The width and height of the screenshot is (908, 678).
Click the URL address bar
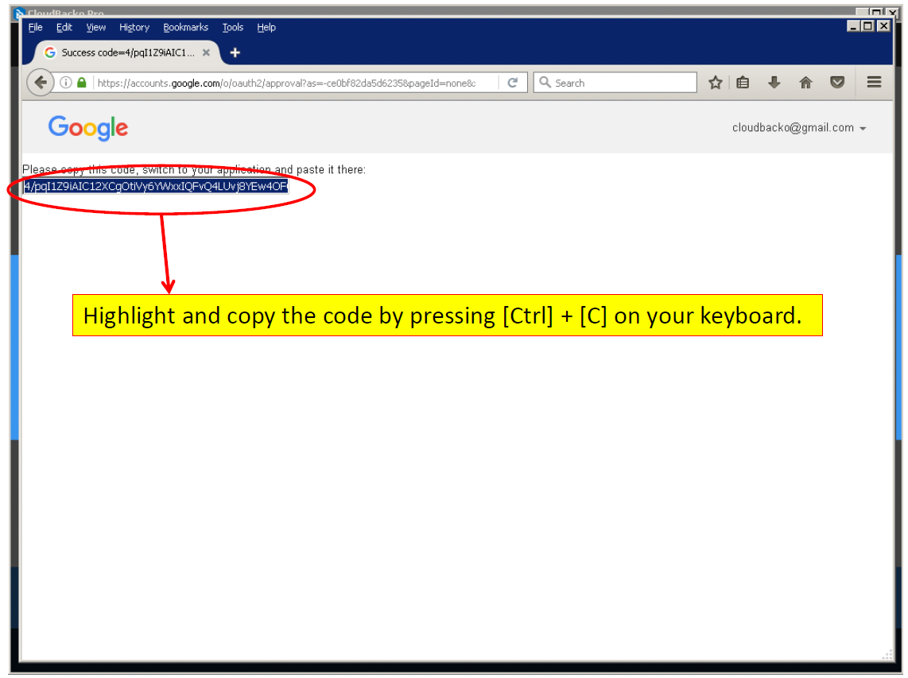(286, 83)
